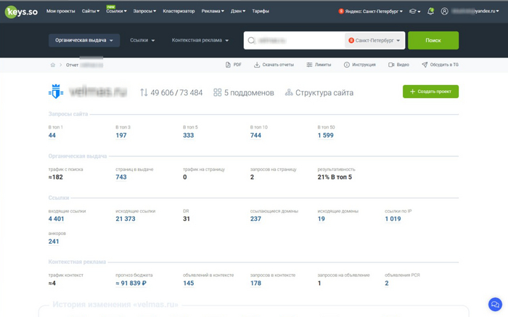508x317 pixels.
Task: Click the user account avatar icon
Action: pos(444,12)
